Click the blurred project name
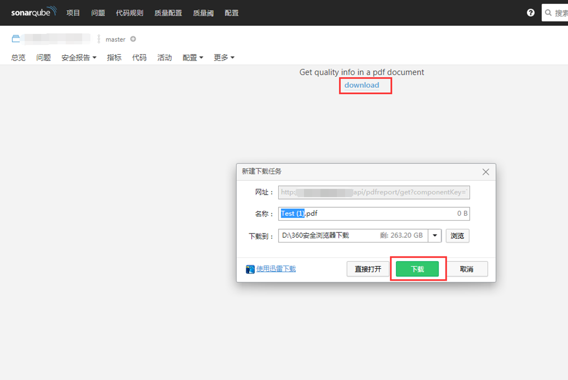This screenshot has width=568, height=380. (x=56, y=39)
